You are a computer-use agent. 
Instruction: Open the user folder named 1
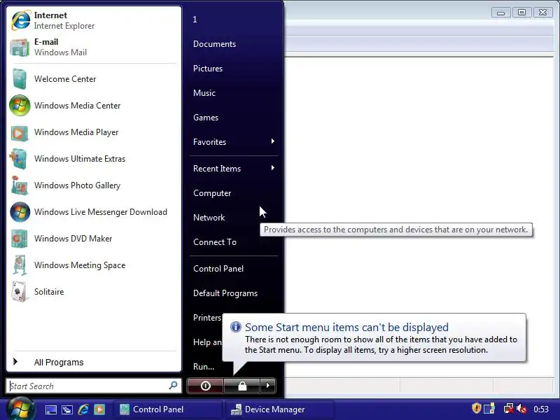point(195,20)
